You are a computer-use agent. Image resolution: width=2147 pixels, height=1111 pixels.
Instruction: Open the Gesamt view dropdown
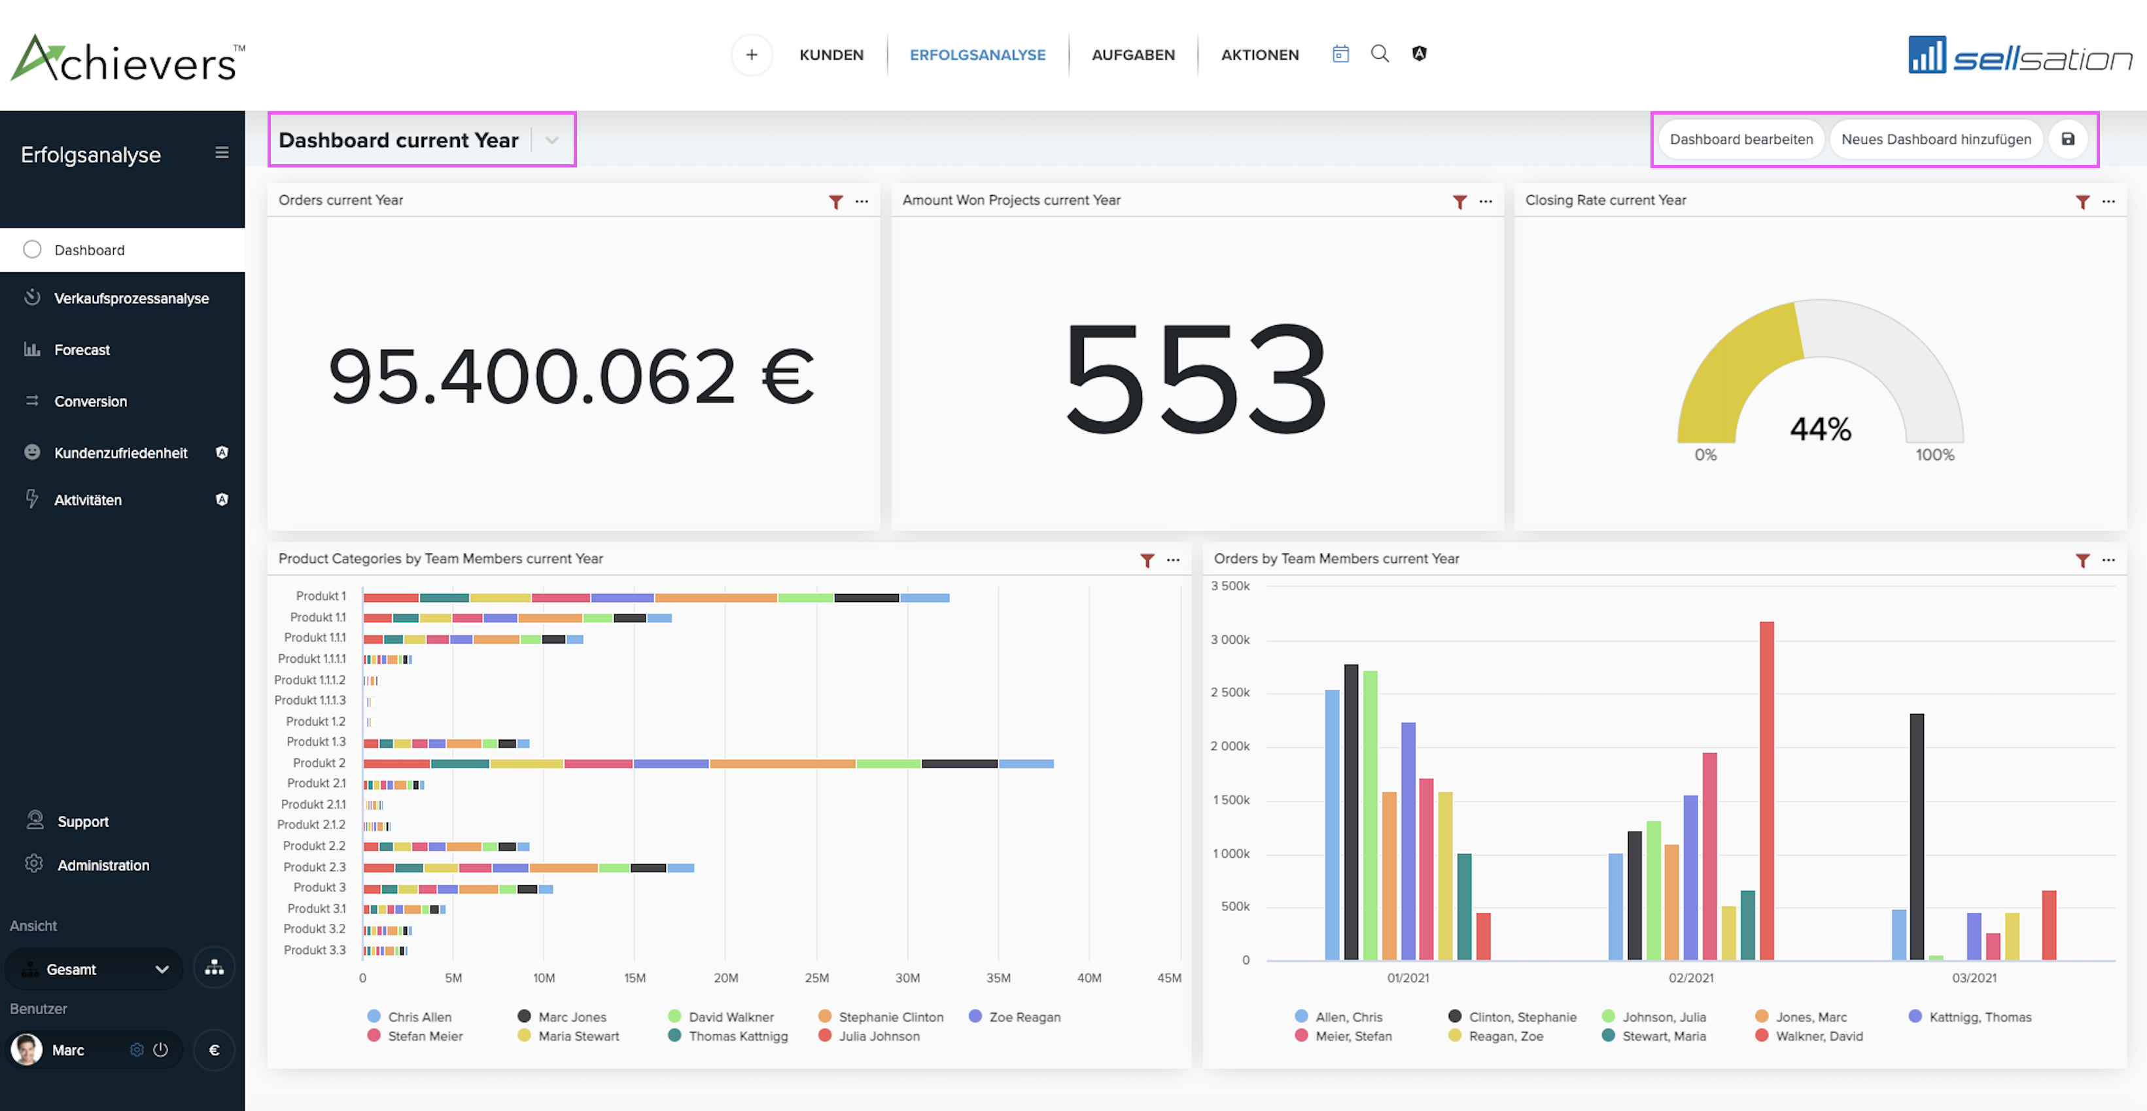pyautogui.click(x=94, y=968)
